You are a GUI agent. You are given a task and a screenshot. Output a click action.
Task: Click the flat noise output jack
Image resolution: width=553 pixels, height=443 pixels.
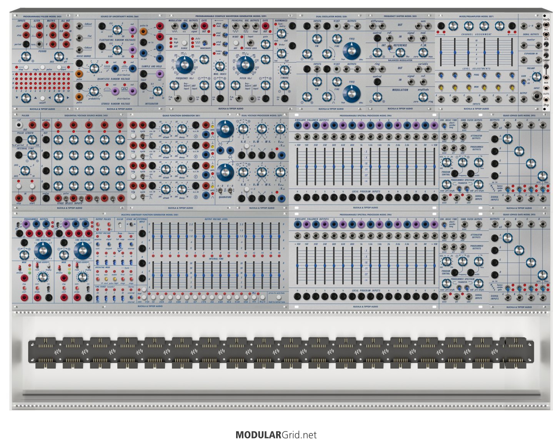[79, 38]
